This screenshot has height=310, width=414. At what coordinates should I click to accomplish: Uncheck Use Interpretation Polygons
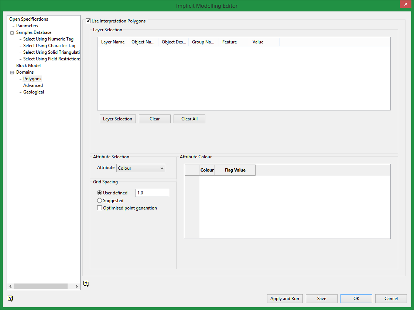coord(88,21)
